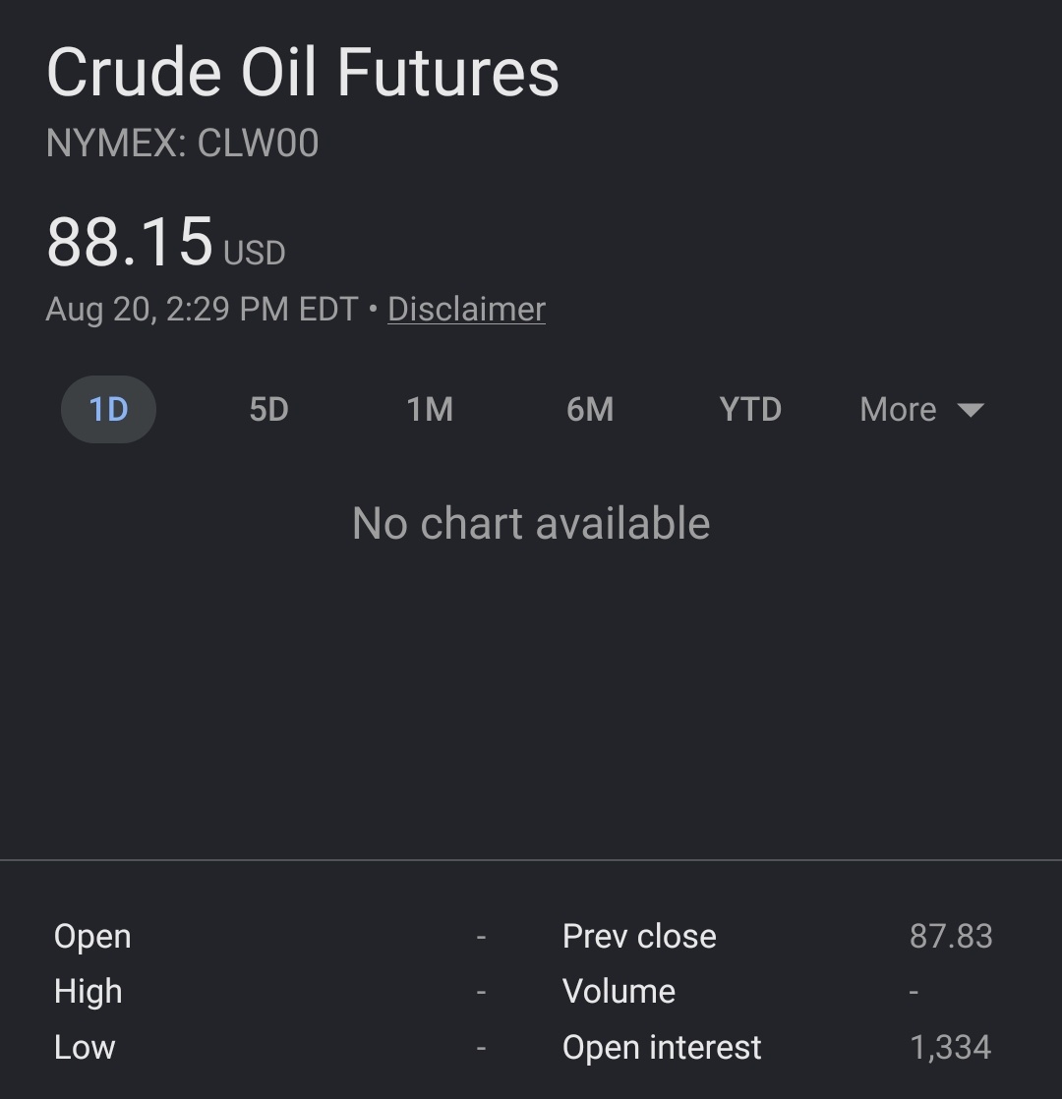Expand the More time ranges dropdown
Viewport: 1062px width, 1099px height.
click(x=921, y=409)
